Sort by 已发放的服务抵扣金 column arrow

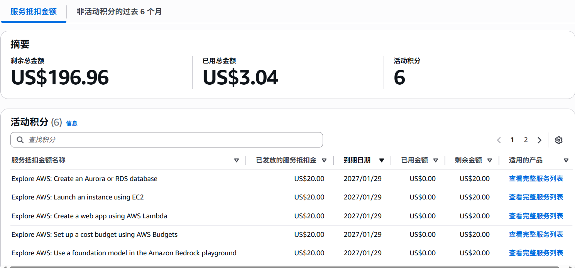pos(324,161)
